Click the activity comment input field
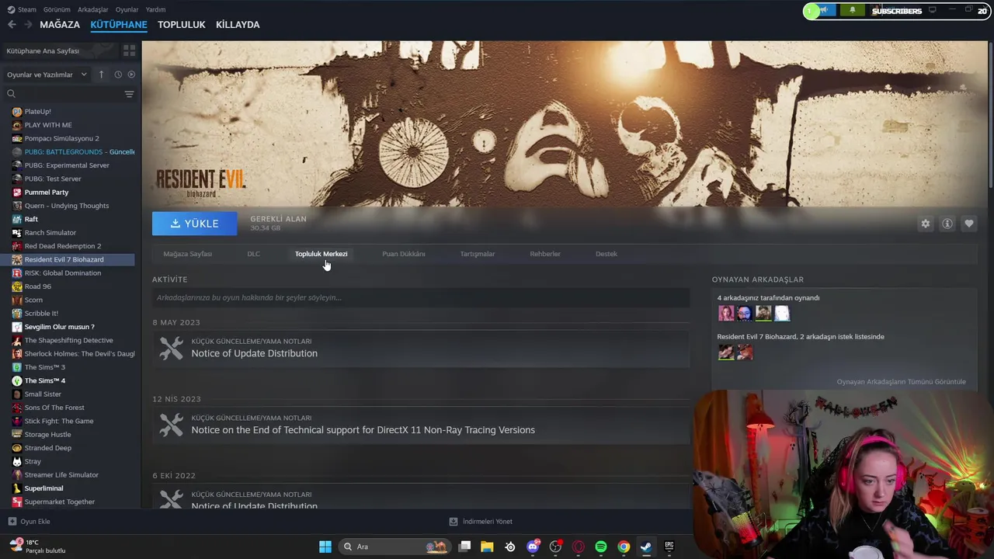Image resolution: width=994 pixels, height=559 pixels. click(421, 297)
